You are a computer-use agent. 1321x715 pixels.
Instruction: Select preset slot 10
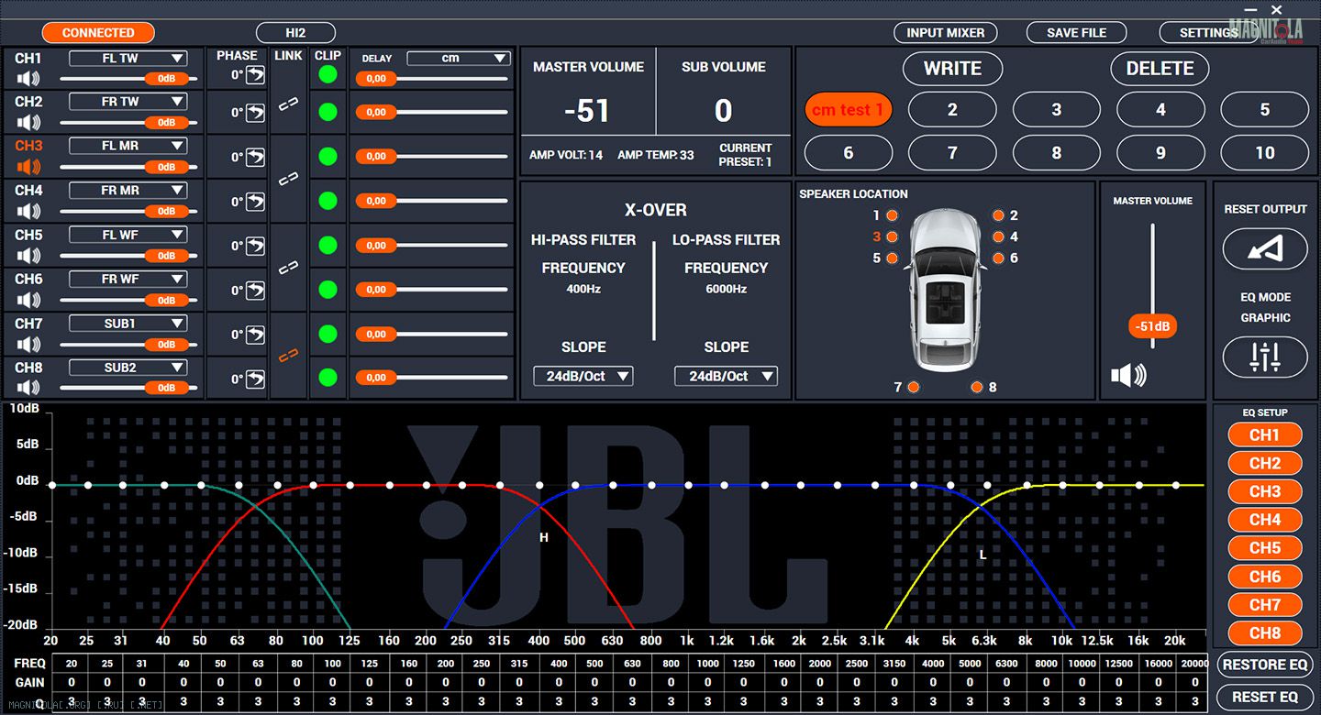click(x=1265, y=153)
